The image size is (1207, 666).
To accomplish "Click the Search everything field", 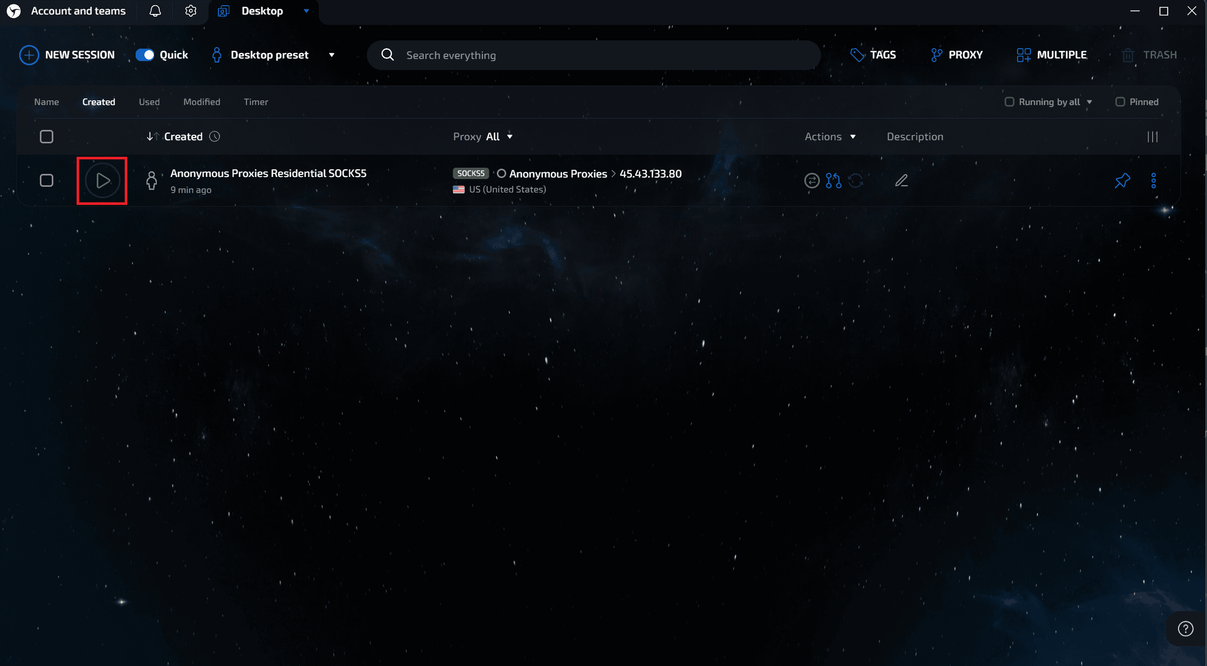I will (x=593, y=55).
